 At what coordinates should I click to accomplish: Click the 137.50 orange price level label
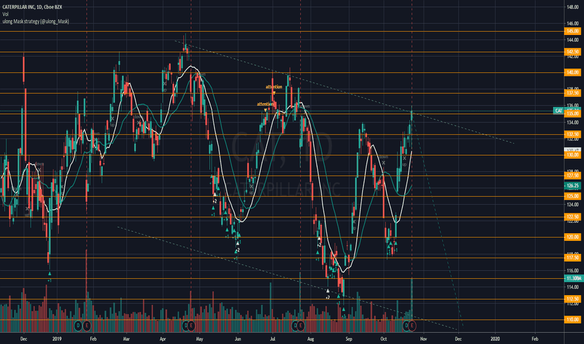coord(573,93)
